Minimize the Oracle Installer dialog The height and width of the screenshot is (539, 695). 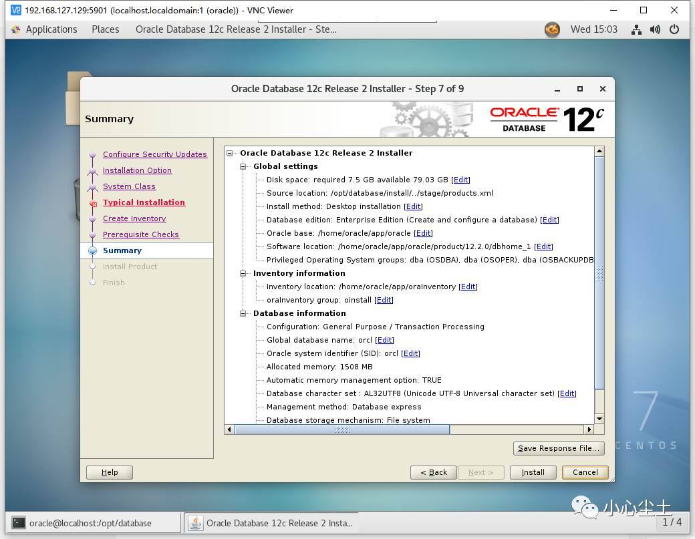click(x=557, y=89)
